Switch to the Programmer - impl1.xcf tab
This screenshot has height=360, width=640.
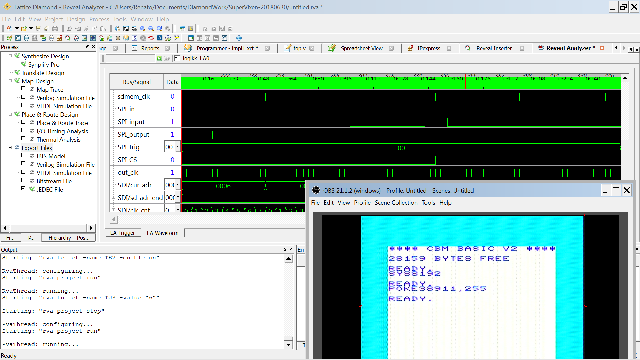(227, 48)
